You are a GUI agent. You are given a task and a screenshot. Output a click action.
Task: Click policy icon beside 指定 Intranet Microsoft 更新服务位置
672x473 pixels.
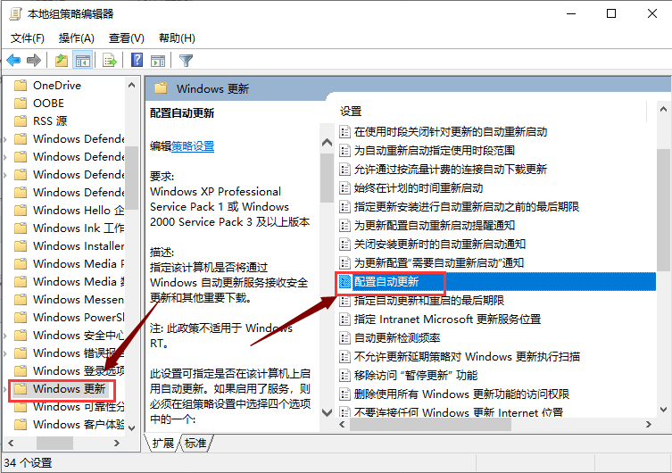[344, 319]
